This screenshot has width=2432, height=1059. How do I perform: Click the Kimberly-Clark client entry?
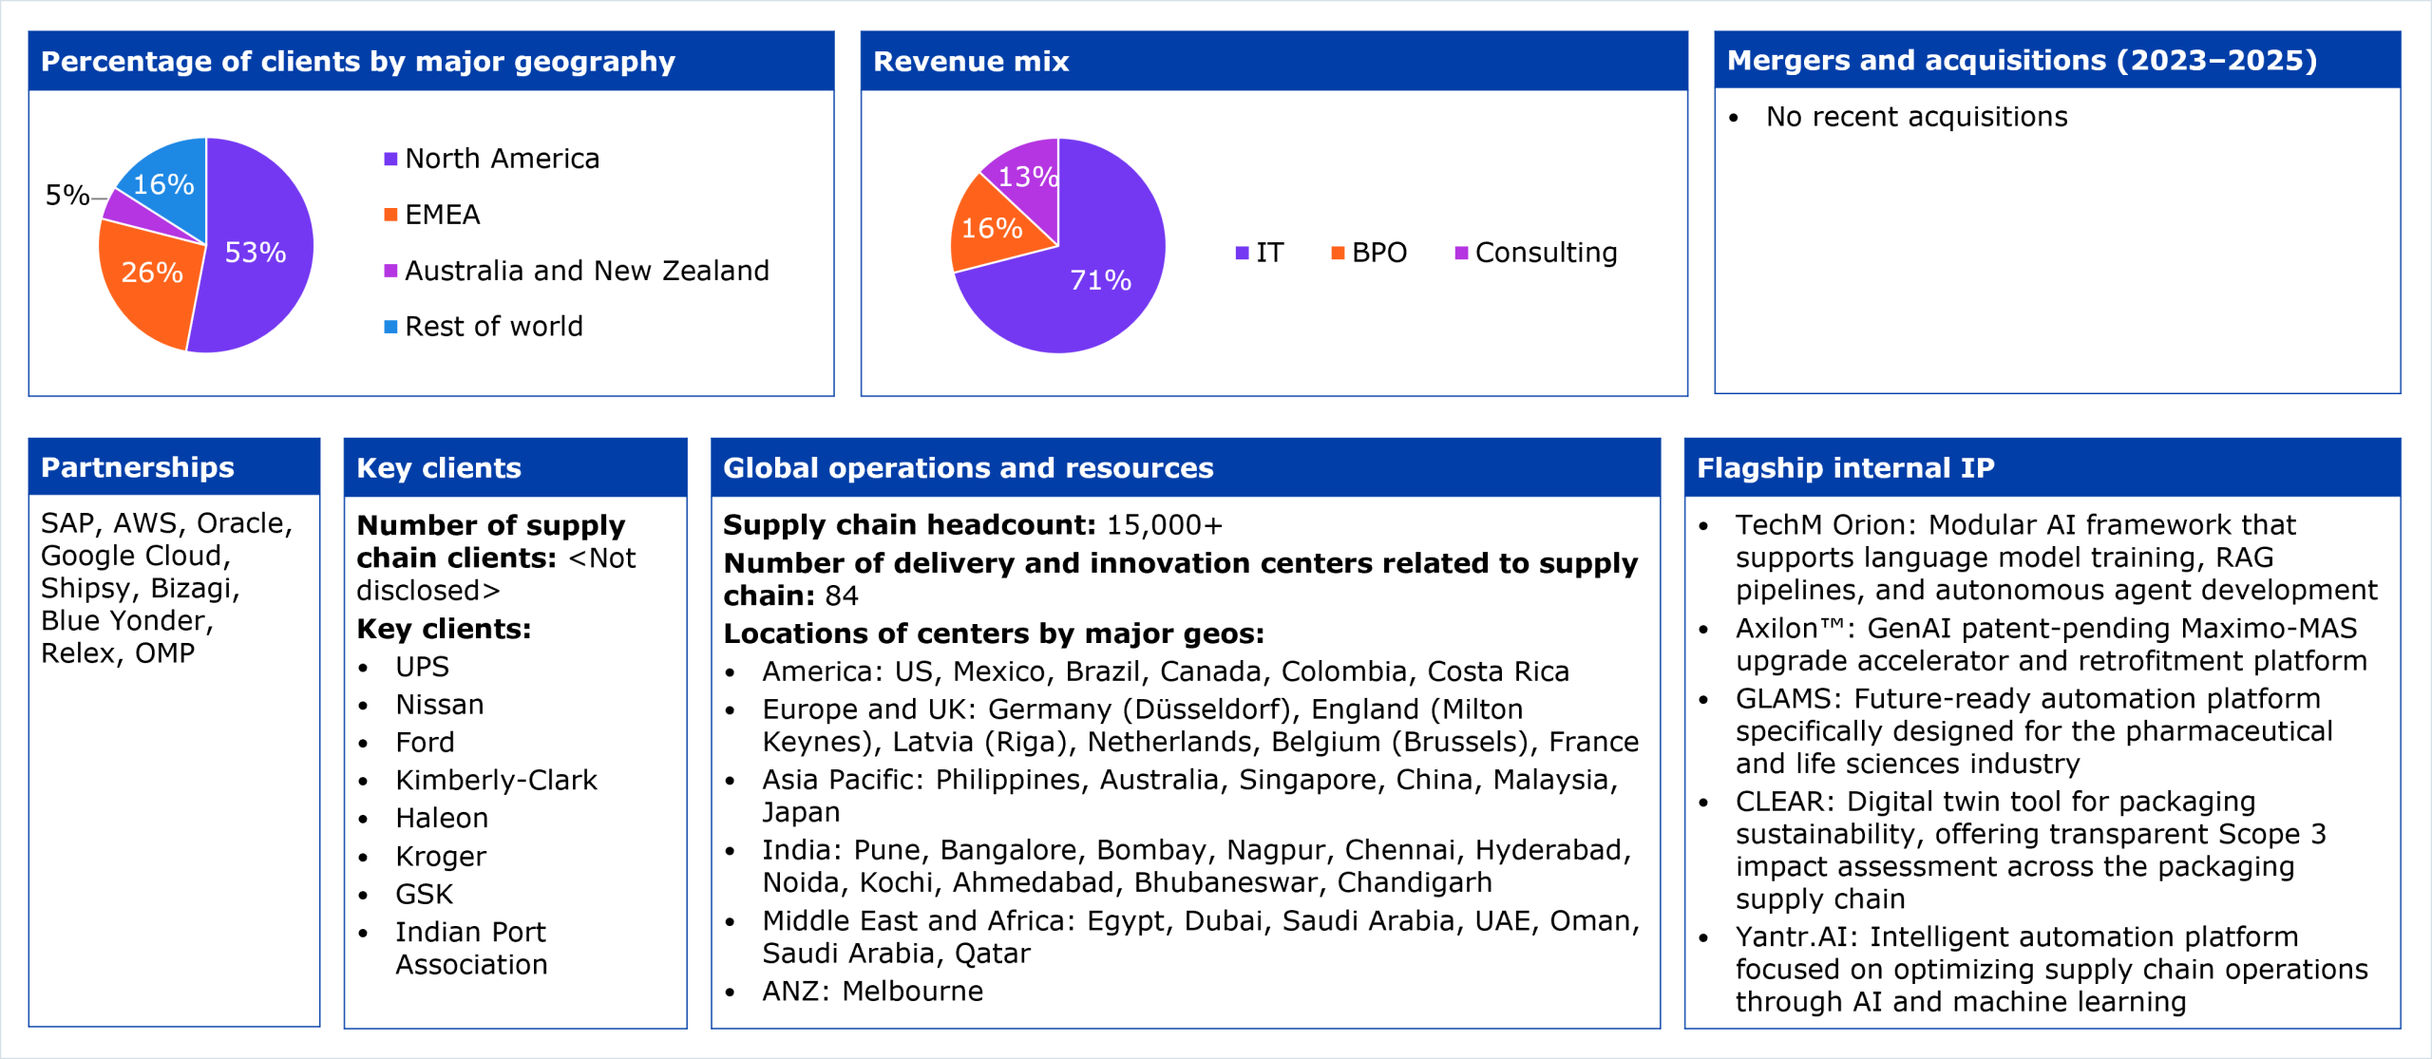(496, 780)
